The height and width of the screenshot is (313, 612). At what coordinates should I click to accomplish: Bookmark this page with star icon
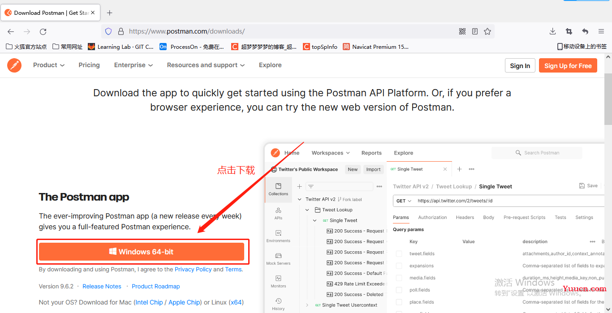pos(487,31)
